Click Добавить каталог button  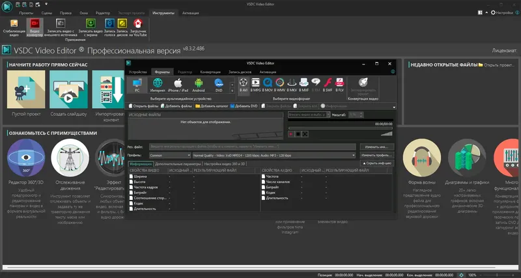(x=212, y=106)
